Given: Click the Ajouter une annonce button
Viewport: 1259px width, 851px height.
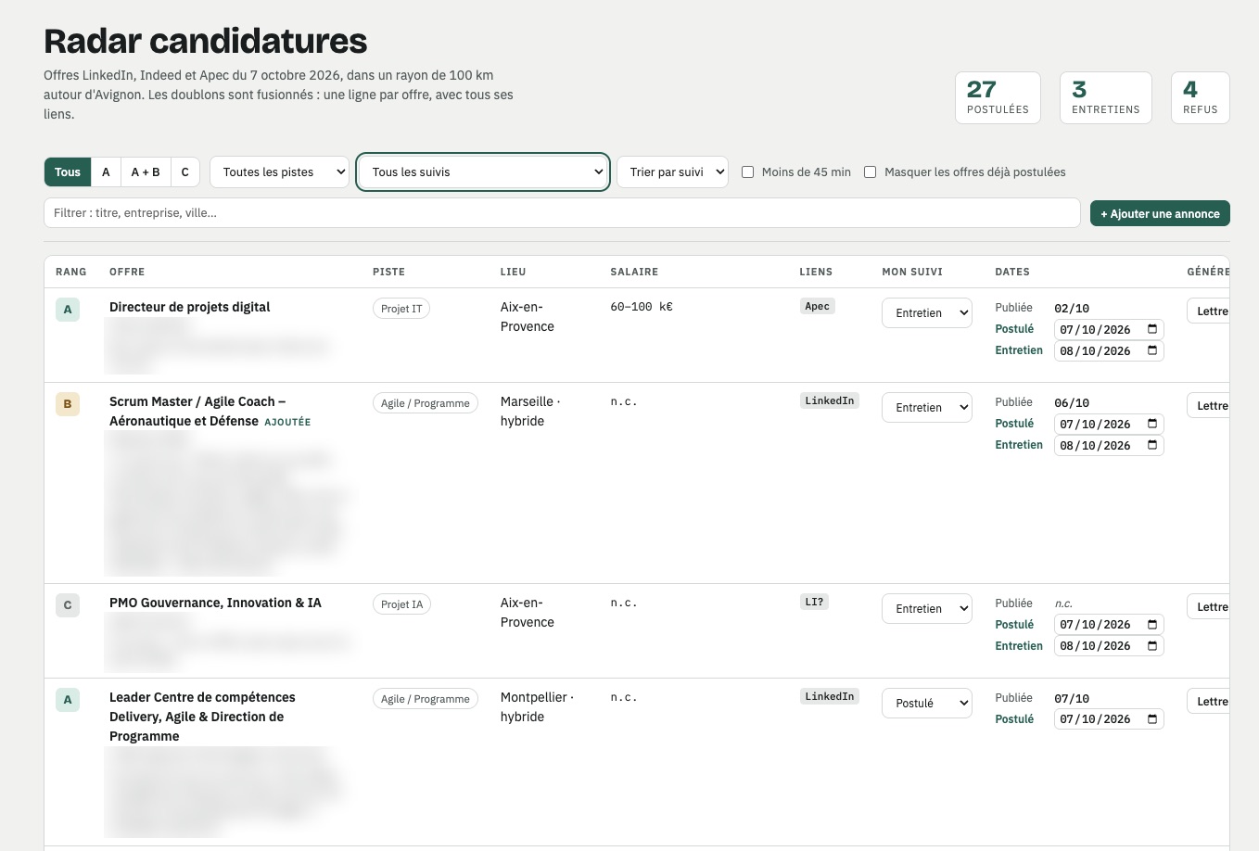Looking at the screenshot, I should tap(1160, 213).
